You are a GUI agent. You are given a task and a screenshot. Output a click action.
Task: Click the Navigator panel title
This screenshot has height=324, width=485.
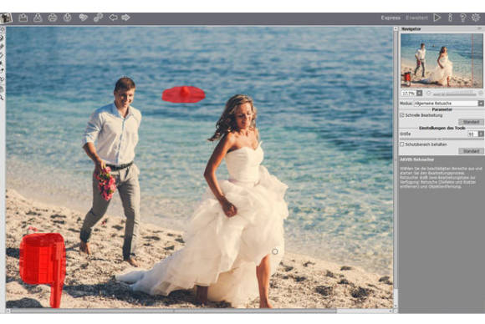coord(411,28)
